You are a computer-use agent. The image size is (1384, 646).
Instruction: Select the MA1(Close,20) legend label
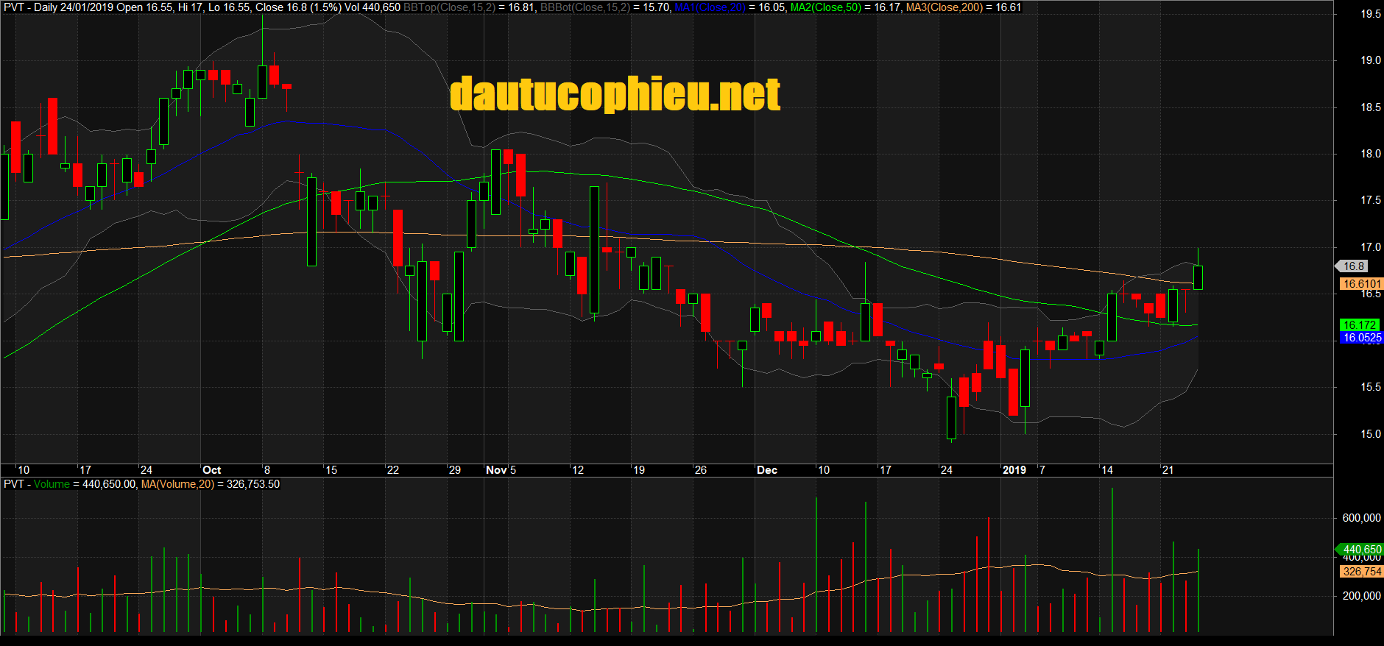(710, 7)
